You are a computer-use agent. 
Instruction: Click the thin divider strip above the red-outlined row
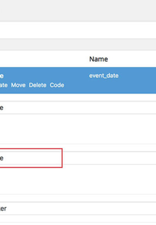(x=78, y=148)
